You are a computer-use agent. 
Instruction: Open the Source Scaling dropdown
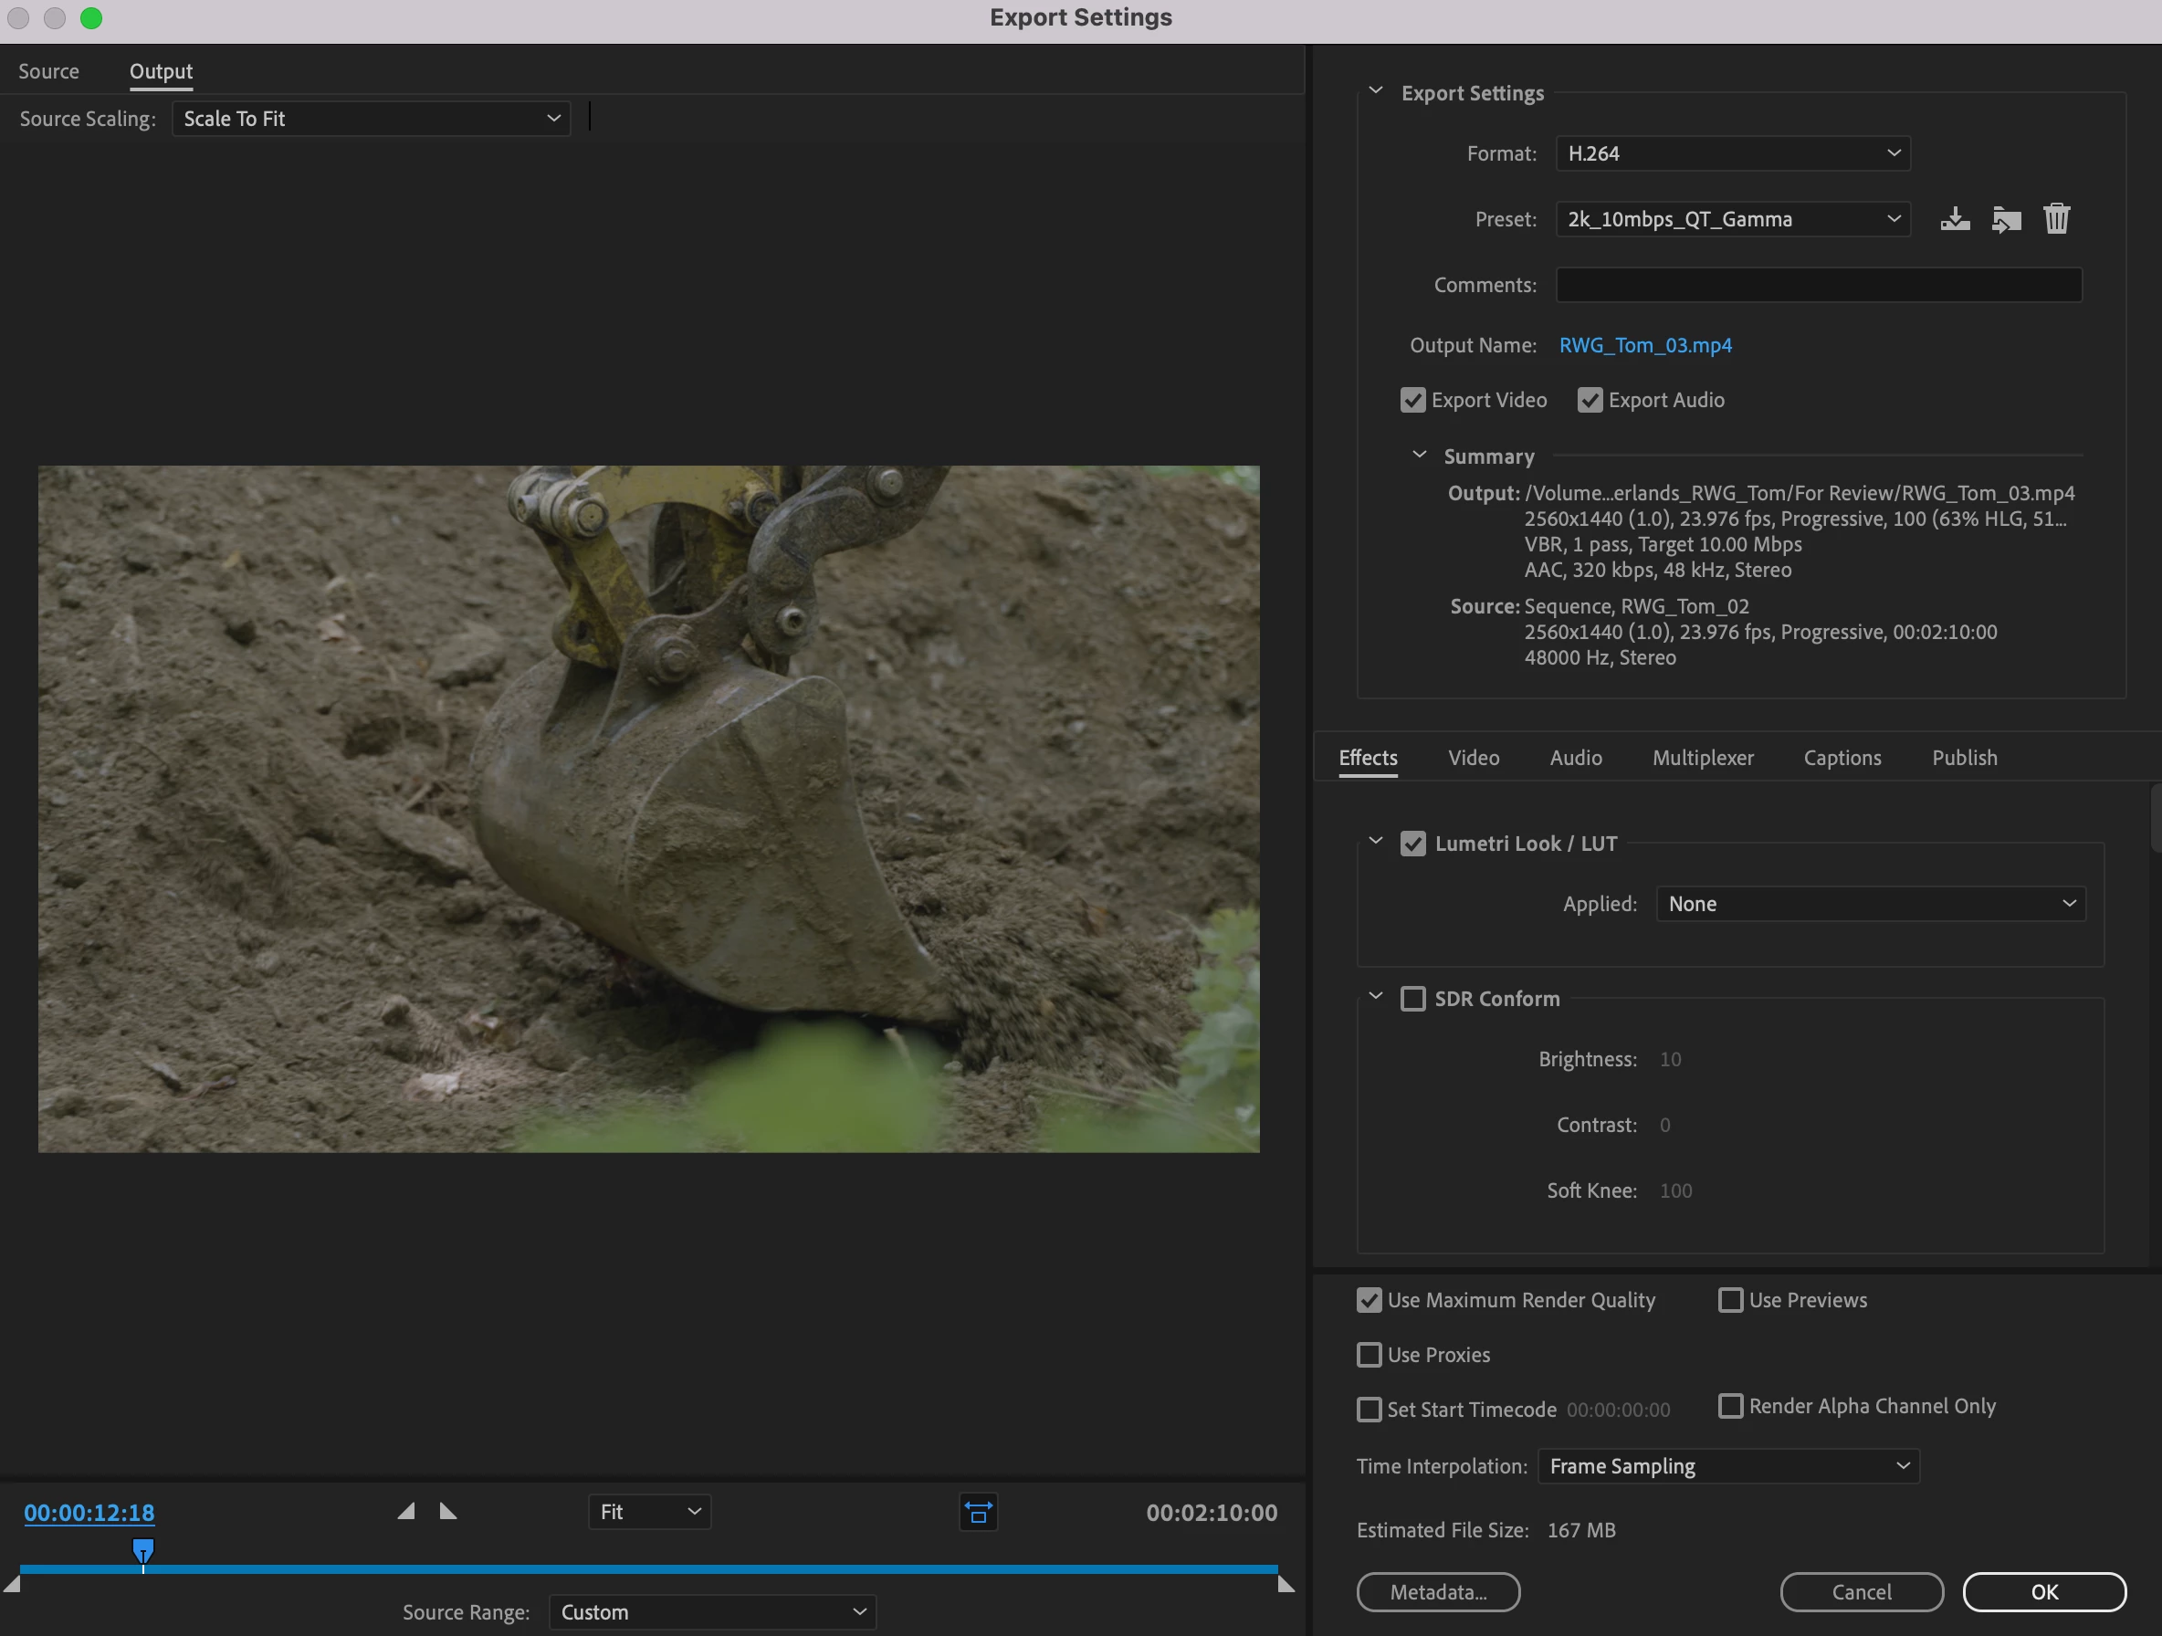(372, 120)
